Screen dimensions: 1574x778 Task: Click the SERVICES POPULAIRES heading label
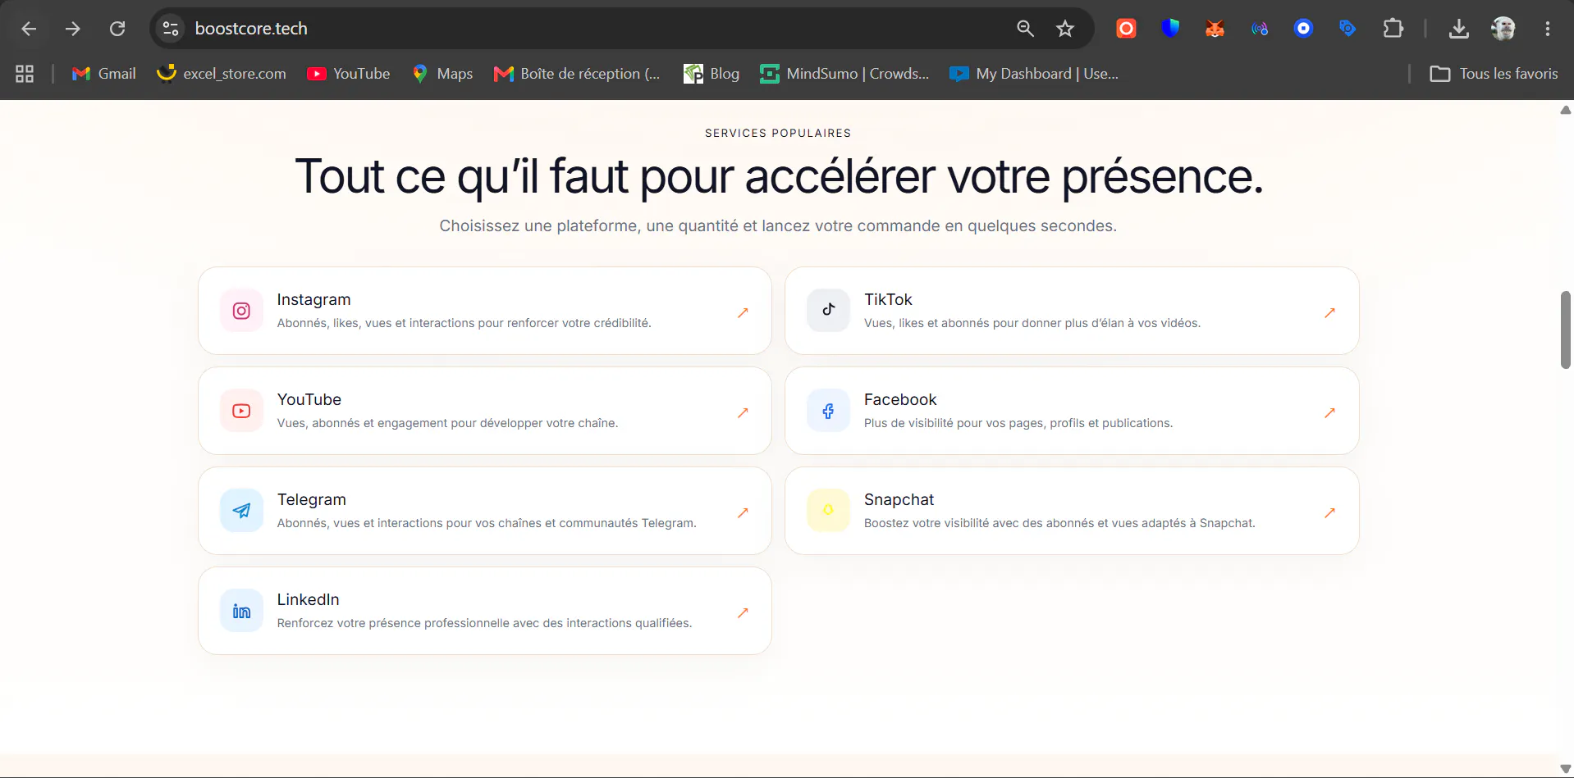778,133
